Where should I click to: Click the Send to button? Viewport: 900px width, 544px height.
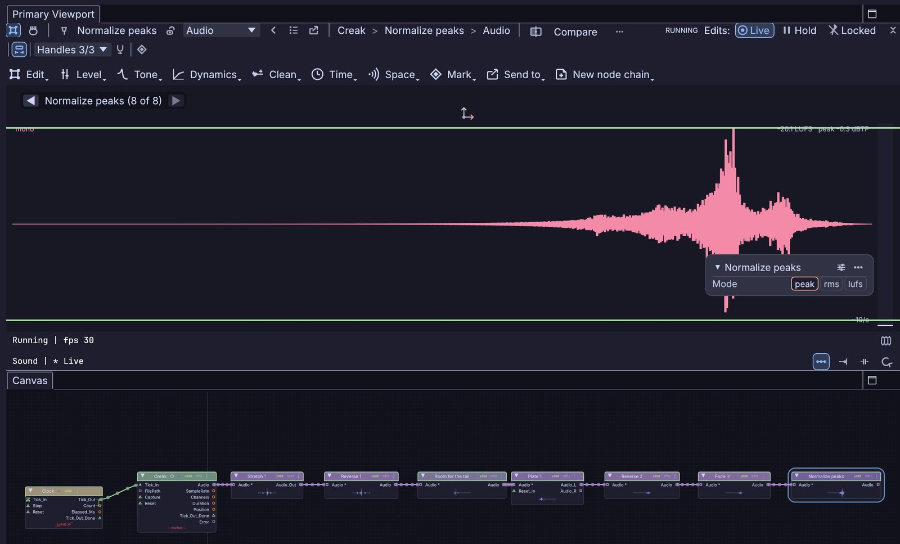515,75
